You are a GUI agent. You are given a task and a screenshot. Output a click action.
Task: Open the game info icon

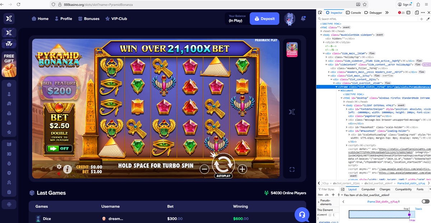point(68,169)
